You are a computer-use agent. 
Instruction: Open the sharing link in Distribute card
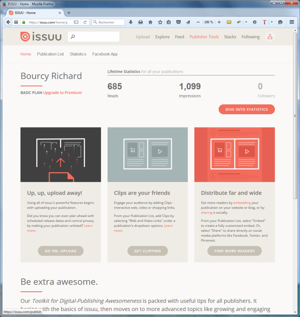click(x=206, y=212)
